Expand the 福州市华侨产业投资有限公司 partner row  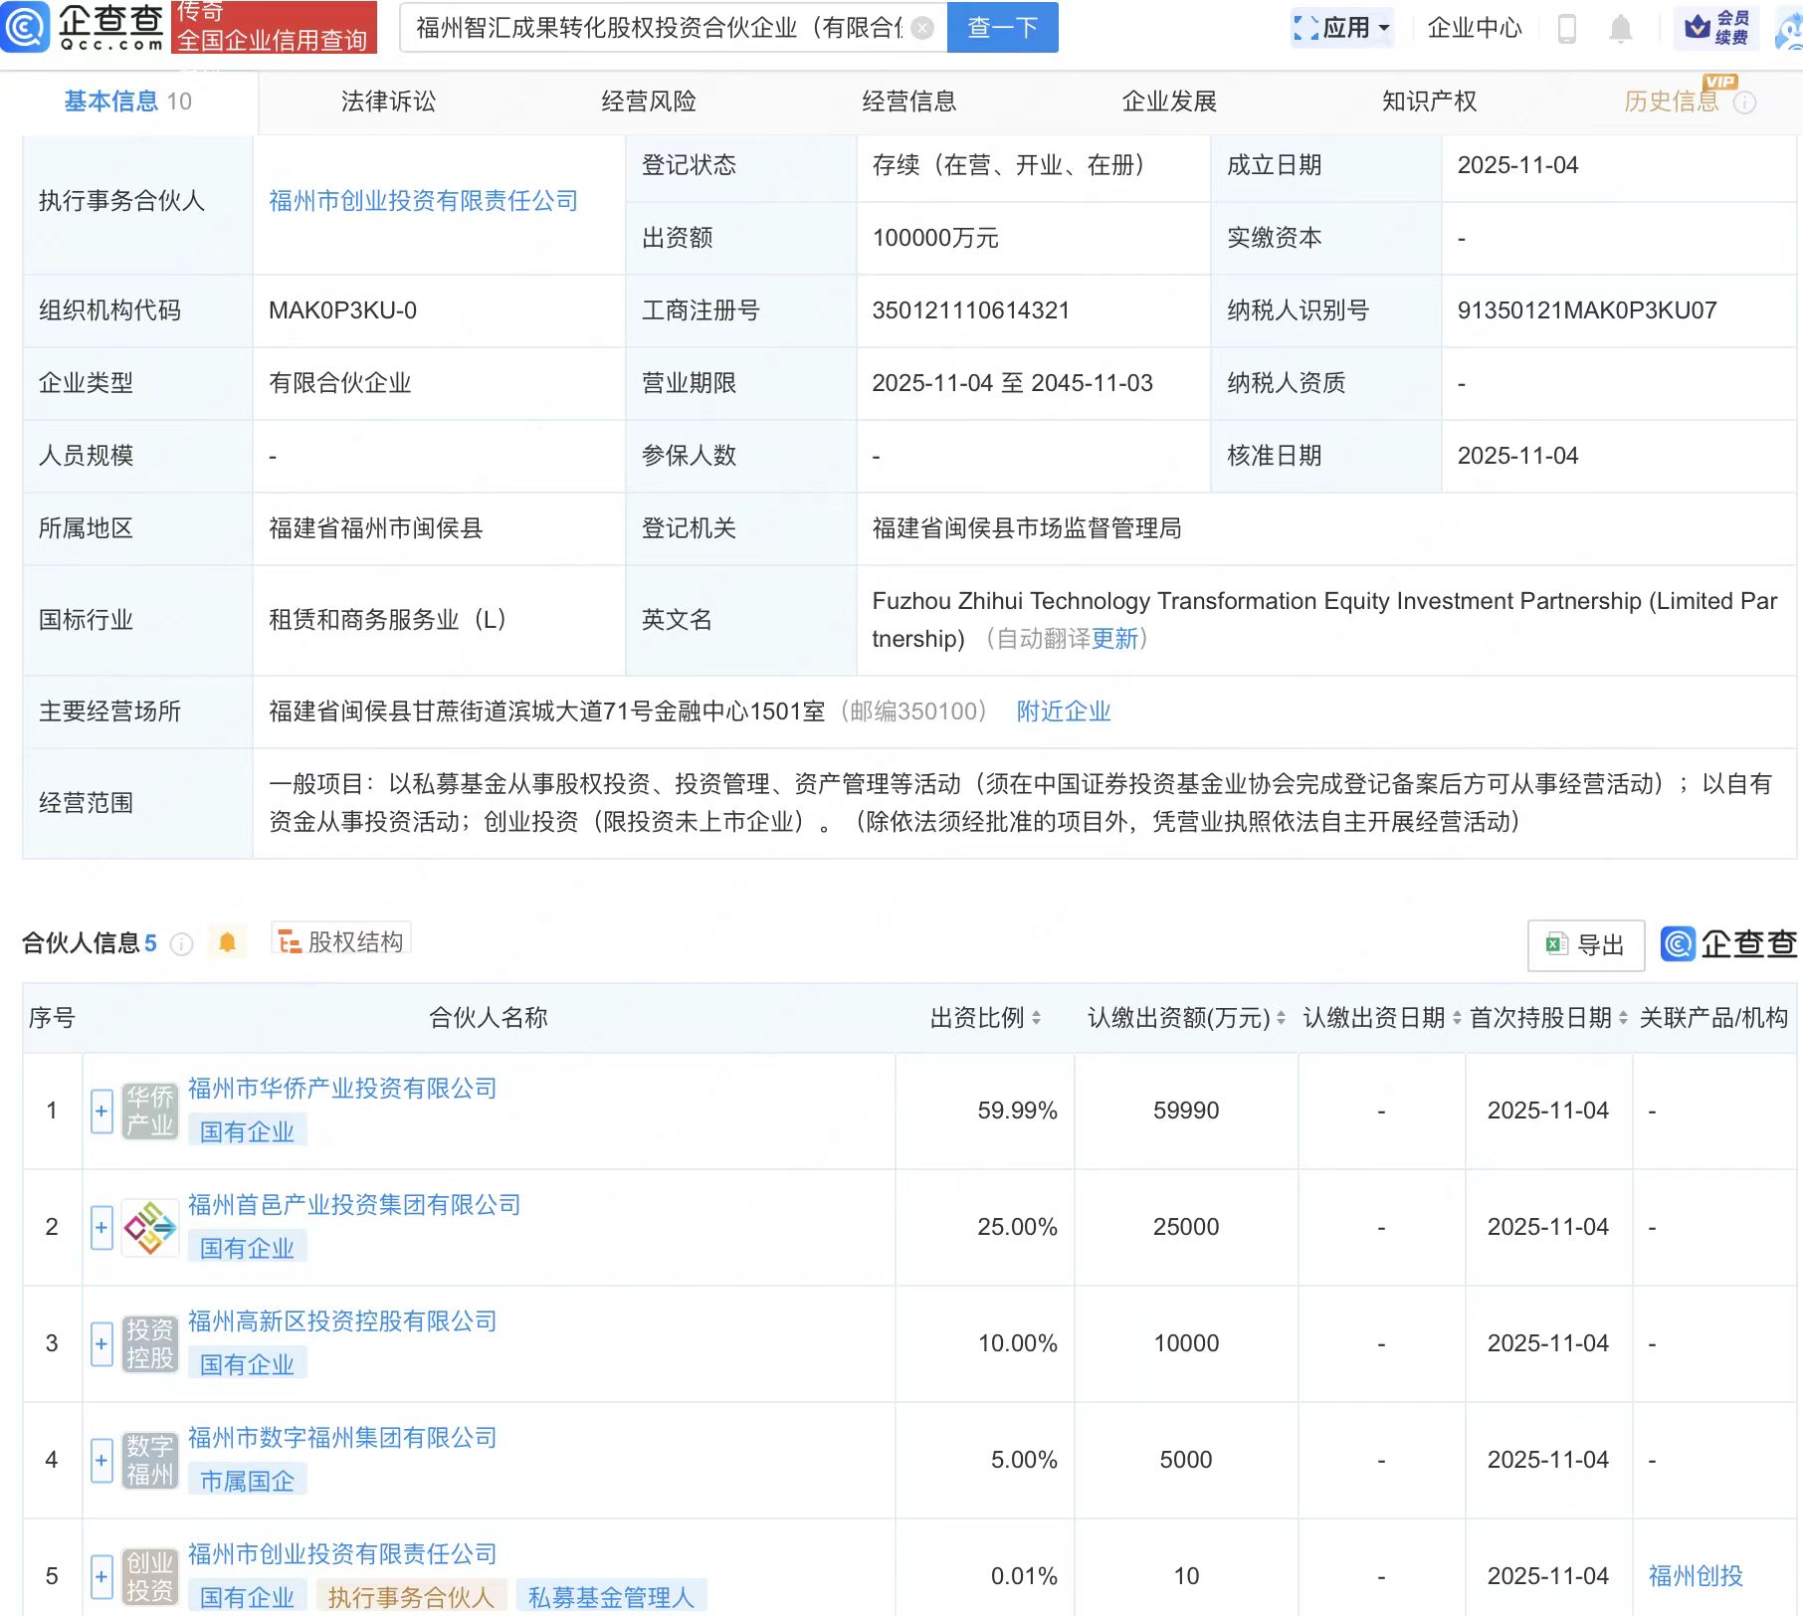pyautogui.click(x=100, y=1111)
